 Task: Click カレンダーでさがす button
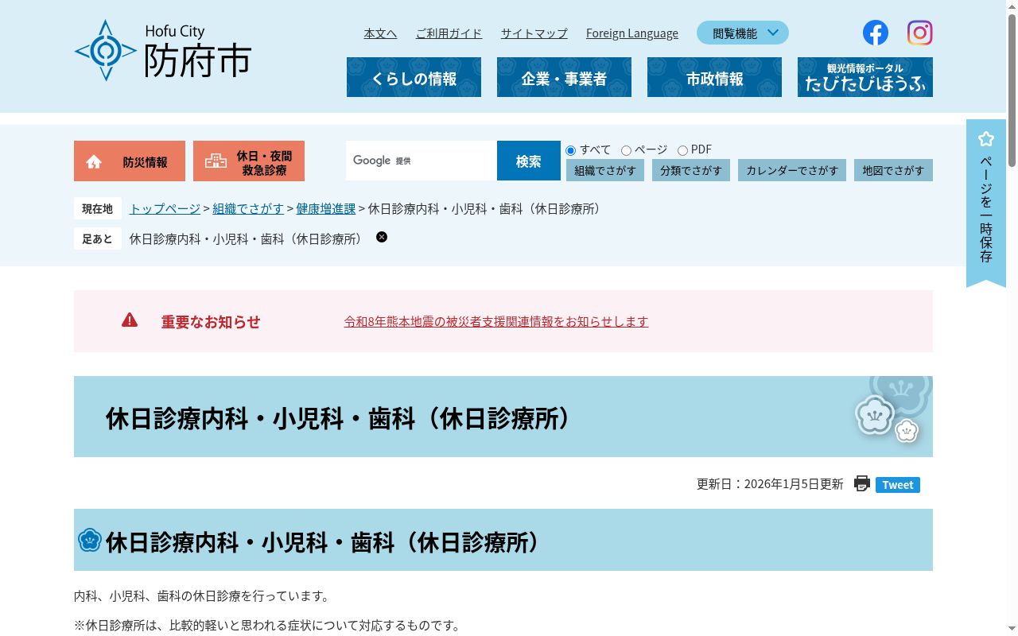click(x=792, y=170)
